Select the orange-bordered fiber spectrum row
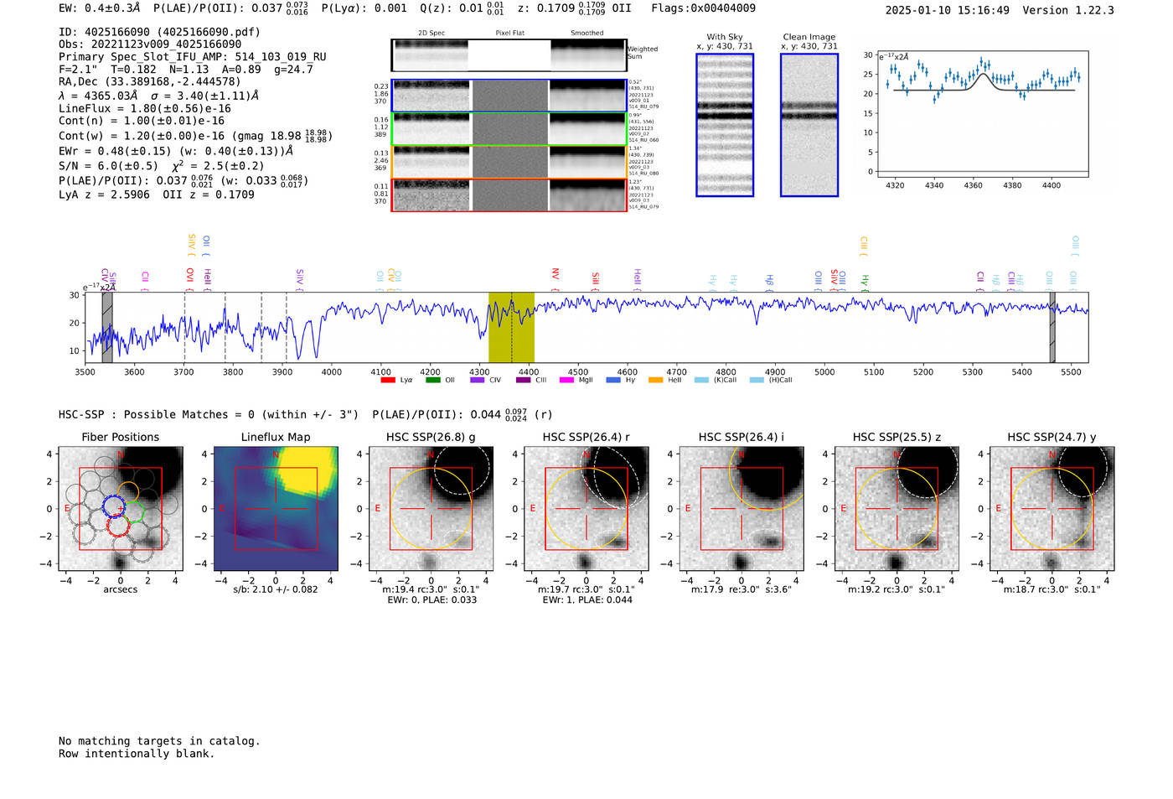The height and width of the screenshot is (799, 1173). [x=509, y=162]
